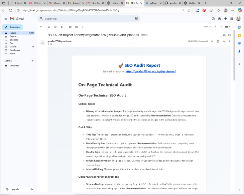Open Gmail settings gear

219,19
